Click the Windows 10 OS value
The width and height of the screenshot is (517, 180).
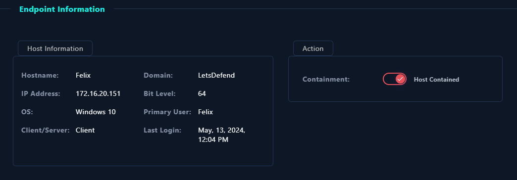[96, 112]
